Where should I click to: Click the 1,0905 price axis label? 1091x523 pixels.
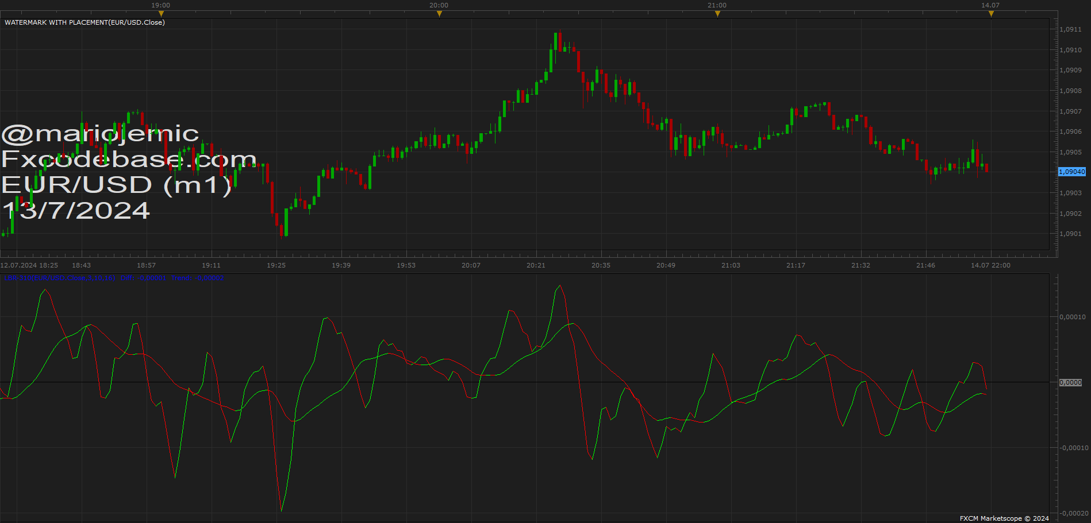click(x=1070, y=152)
